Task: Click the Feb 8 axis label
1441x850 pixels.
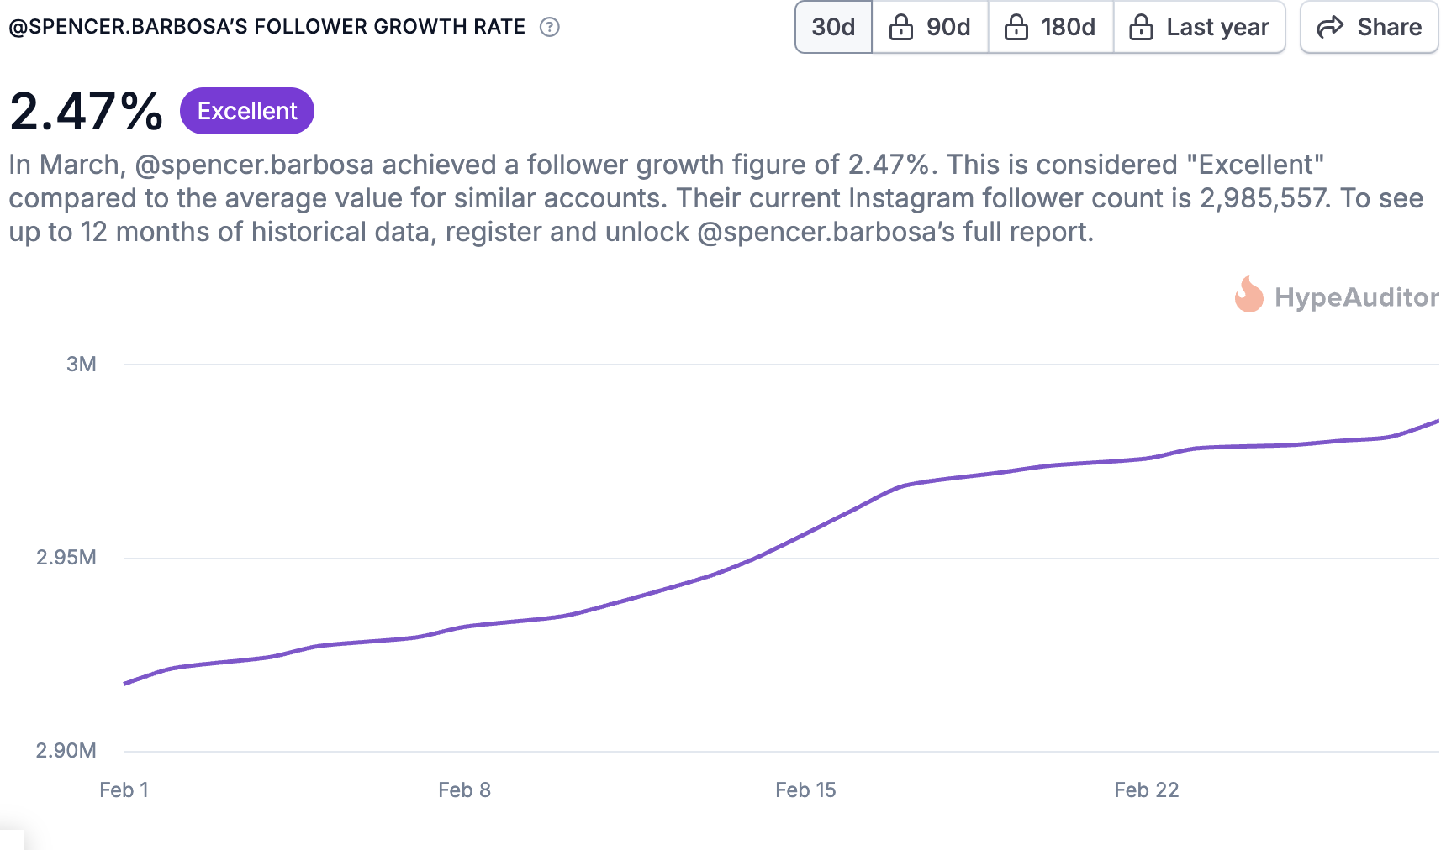Action: 464,790
